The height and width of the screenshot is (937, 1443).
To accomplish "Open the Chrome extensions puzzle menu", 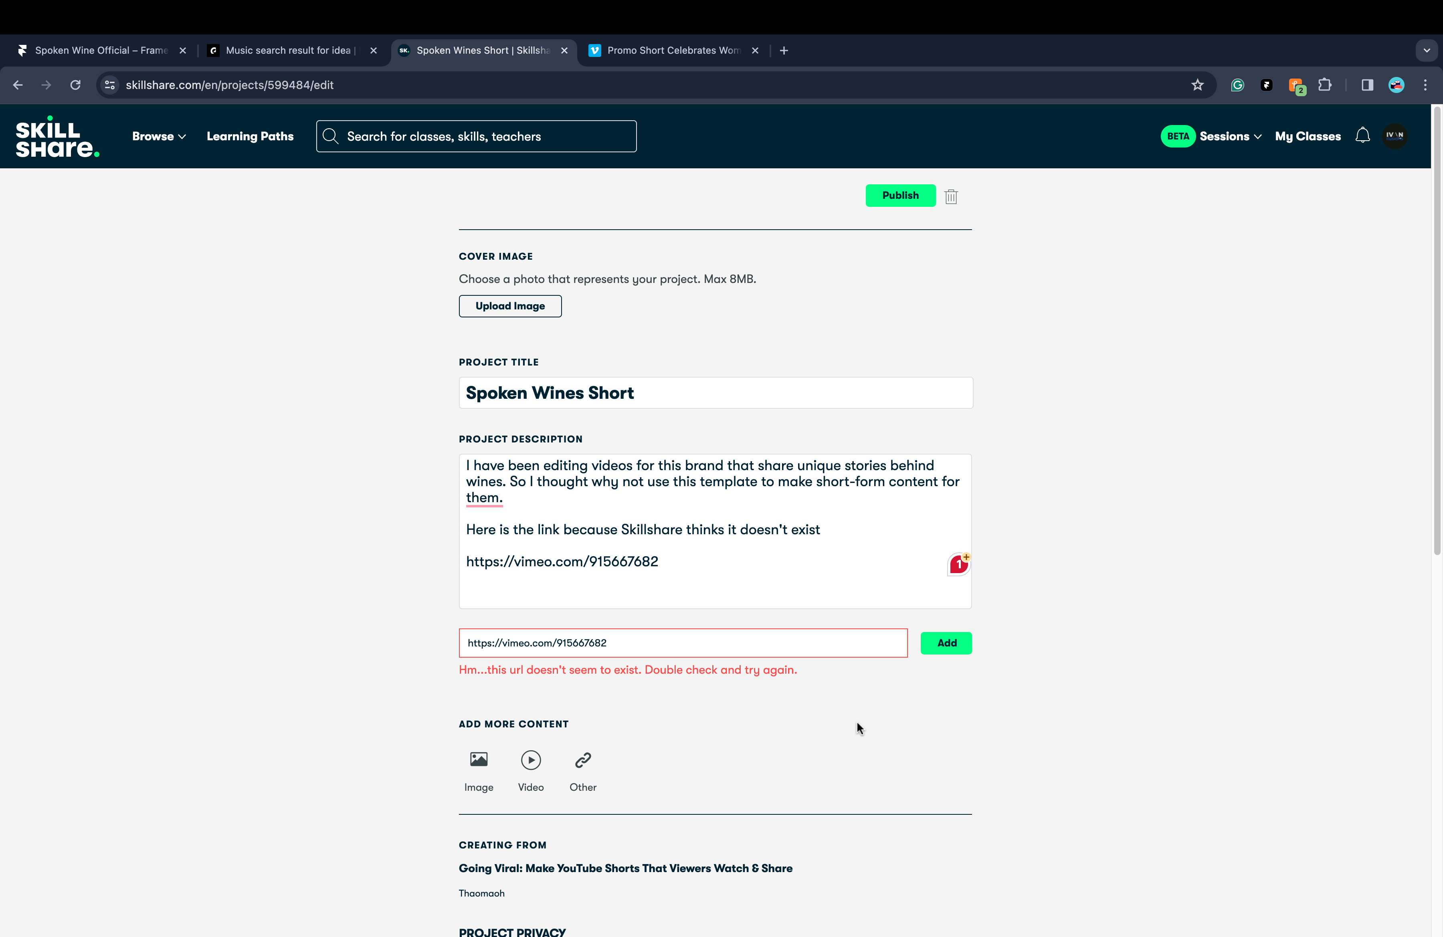I will click(1325, 85).
